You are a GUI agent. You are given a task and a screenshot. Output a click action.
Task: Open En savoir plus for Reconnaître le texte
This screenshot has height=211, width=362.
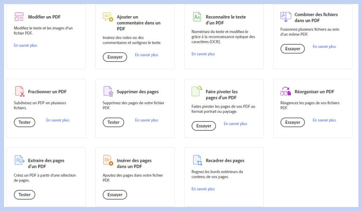[x=203, y=54]
